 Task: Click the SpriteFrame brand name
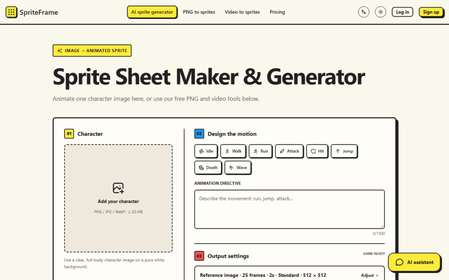(x=39, y=12)
